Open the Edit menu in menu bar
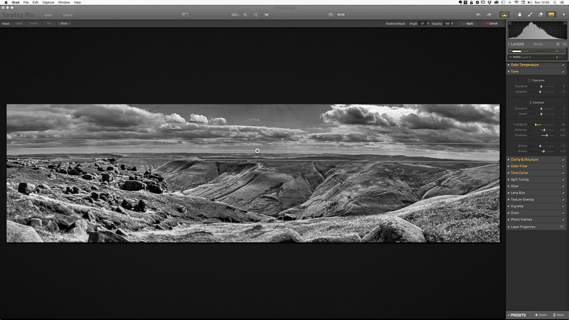 pos(35,3)
